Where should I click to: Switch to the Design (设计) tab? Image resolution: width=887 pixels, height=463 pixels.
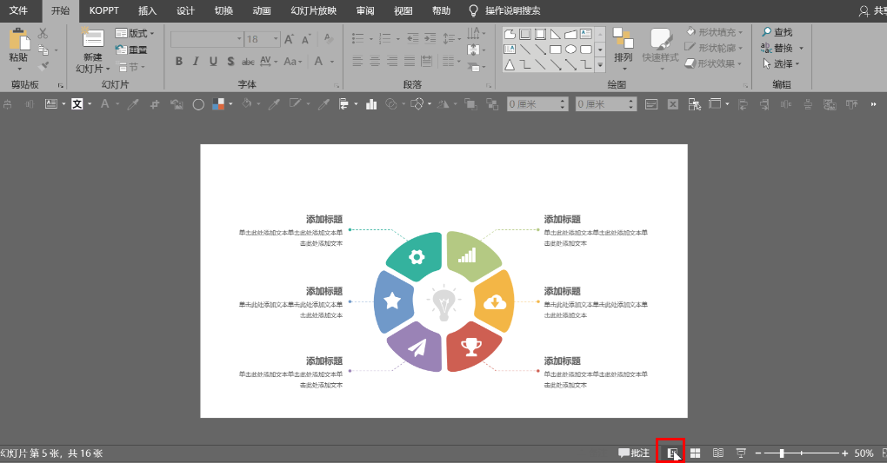click(185, 10)
